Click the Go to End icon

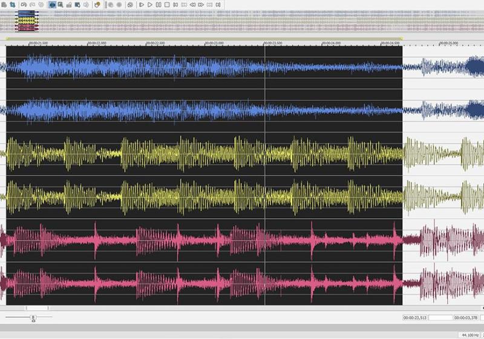(217, 5)
